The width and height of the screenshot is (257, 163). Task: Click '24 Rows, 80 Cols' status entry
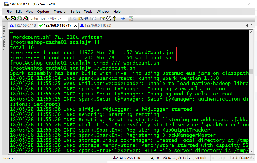tap(176, 158)
